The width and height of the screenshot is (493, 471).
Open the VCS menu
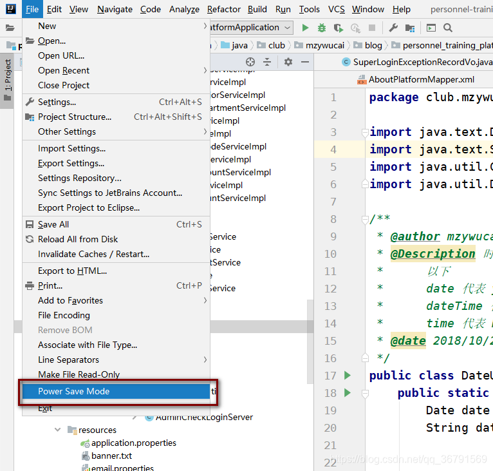337,10
